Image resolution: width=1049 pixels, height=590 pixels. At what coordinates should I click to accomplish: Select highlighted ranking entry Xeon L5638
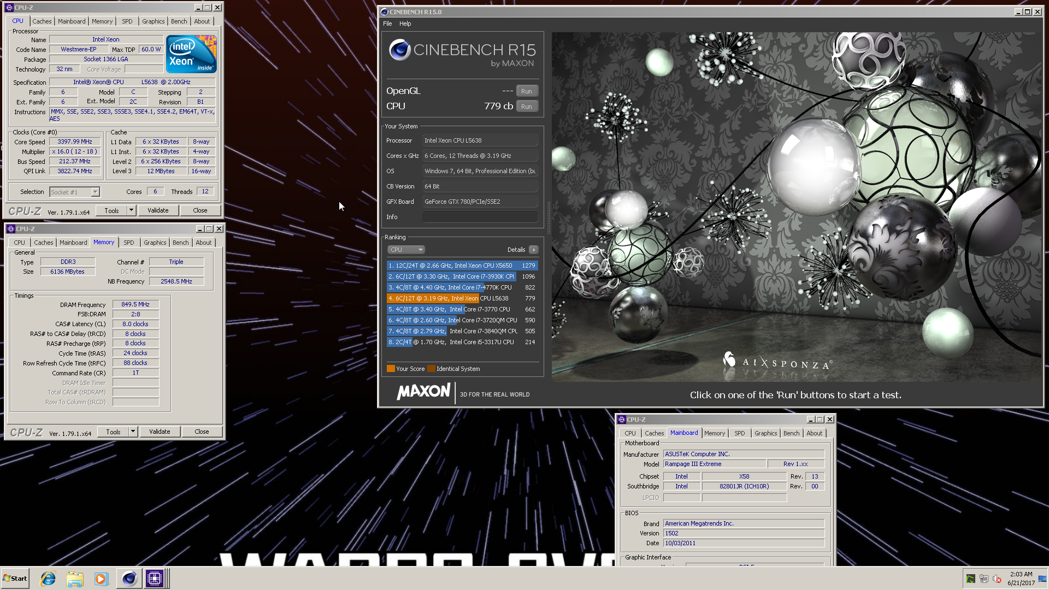462,298
